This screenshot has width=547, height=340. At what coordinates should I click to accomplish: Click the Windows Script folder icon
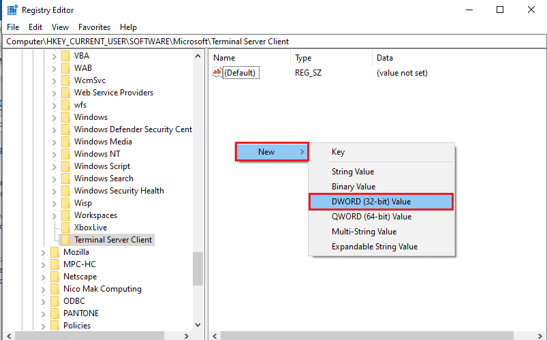(65, 166)
